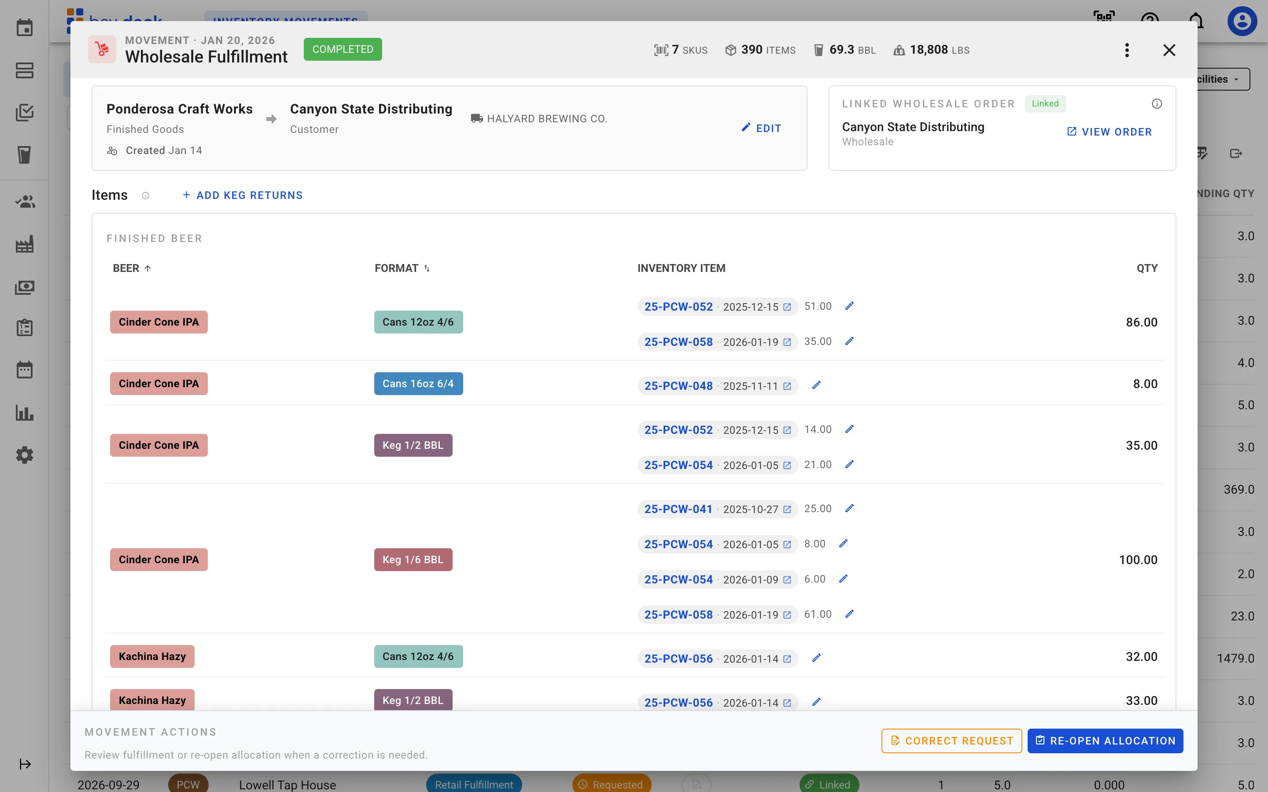Viewport: 1268px width, 792px height.
Task: Click the export icon behind the dialog
Action: [1235, 154]
